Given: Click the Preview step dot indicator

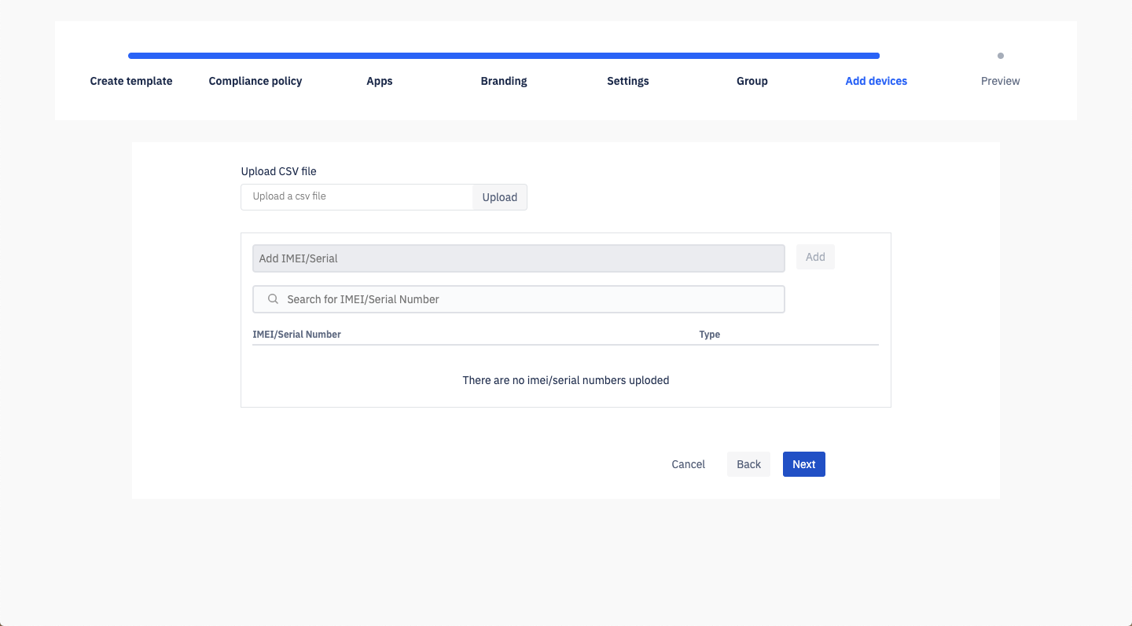Looking at the screenshot, I should [x=1000, y=56].
